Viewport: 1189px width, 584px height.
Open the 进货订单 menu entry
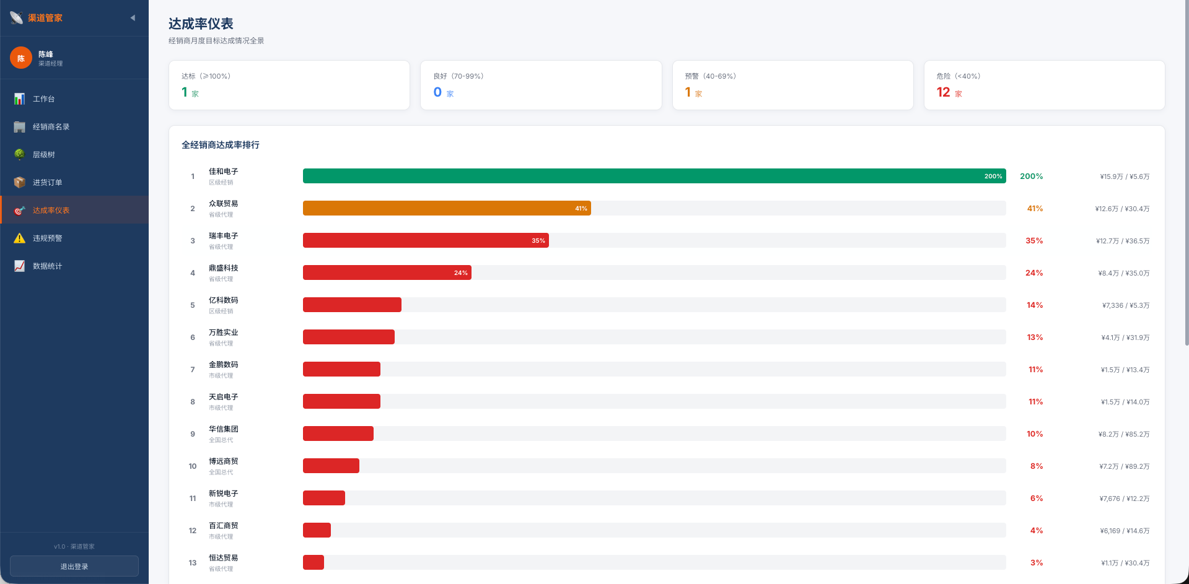click(x=74, y=183)
